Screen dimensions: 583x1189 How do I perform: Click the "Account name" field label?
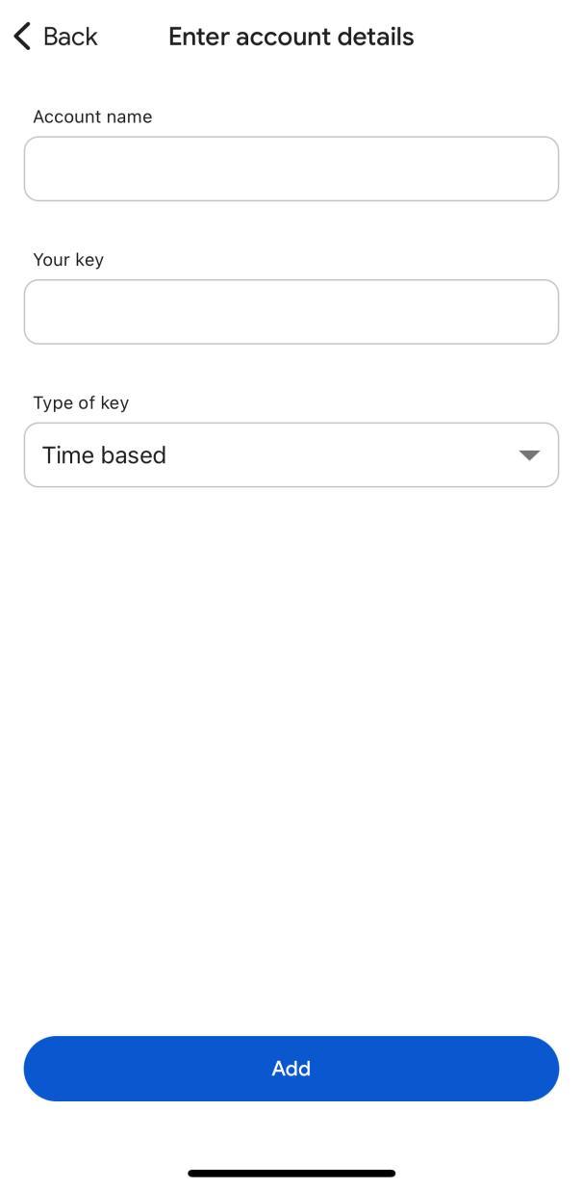point(92,116)
